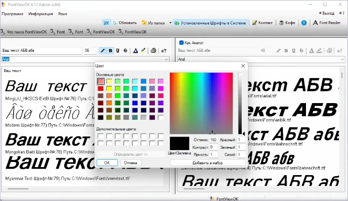Toggle the Как Аналог checkbox
Viewport: 348px width, 201px height.
[x=182, y=42]
